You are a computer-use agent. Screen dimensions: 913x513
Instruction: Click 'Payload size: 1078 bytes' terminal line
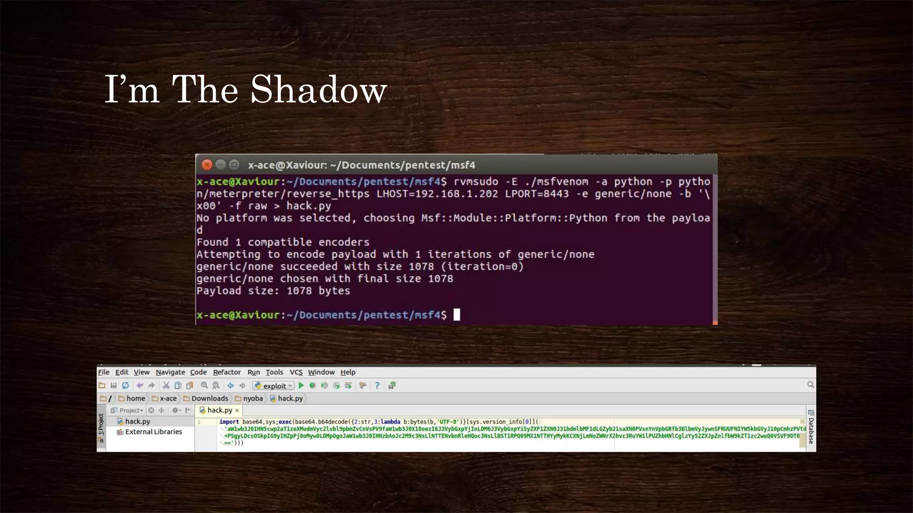(x=273, y=291)
